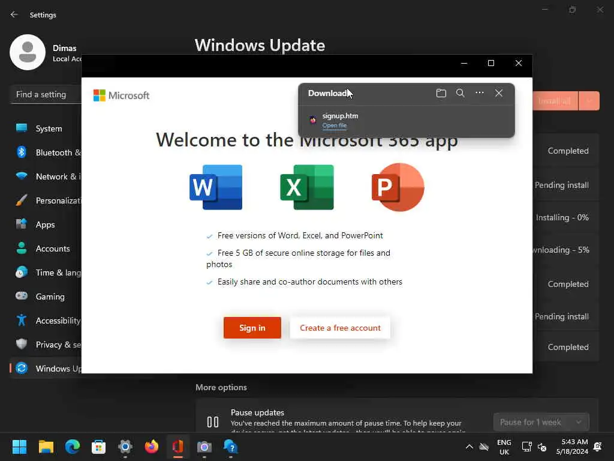Click the Installing - 0% status text
Viewport: 614px width, 461px height.
click(x=562, y=217)
